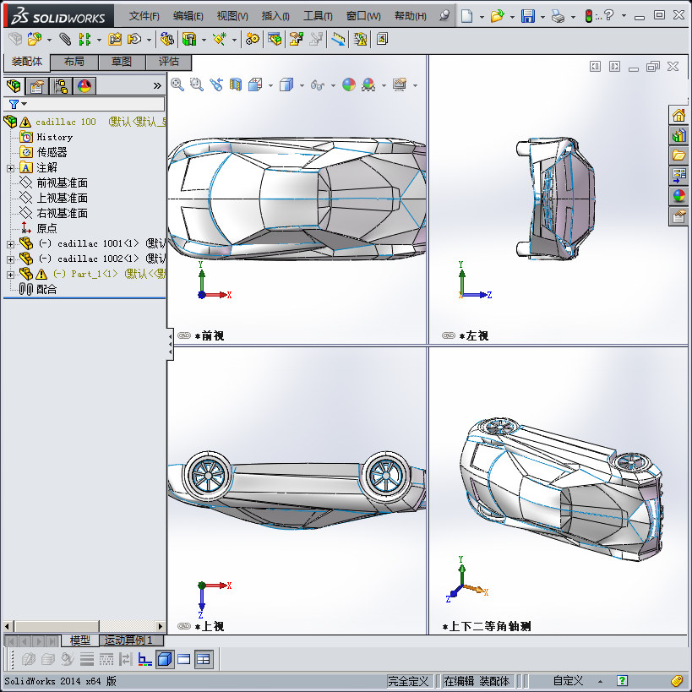Switch to the 草图 tab

(x=122, y=62)
